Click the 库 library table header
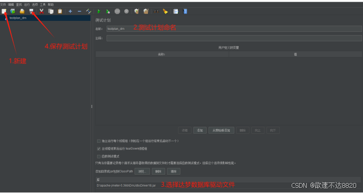 click(x=228, y=179)
